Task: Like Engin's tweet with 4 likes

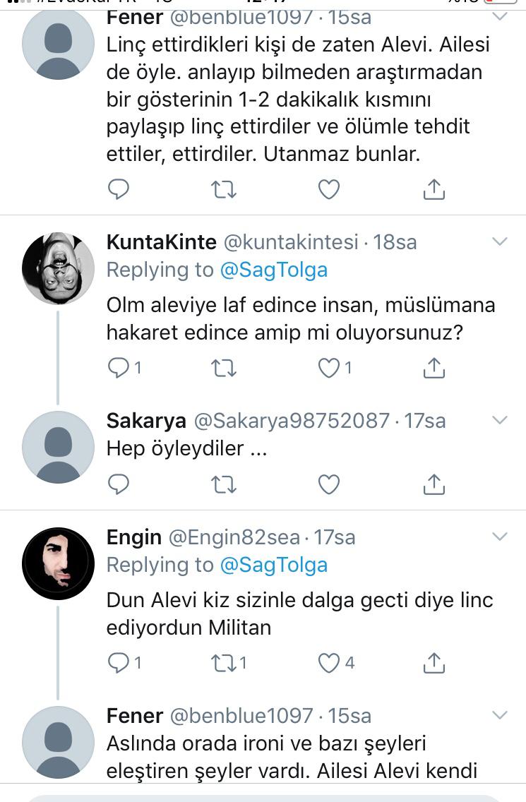Action: [x=328, y=663]
